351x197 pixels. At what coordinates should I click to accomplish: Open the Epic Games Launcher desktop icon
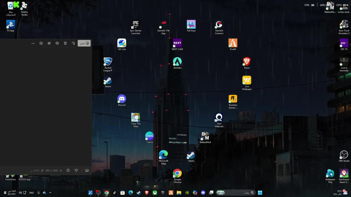[x=136, y=27]
